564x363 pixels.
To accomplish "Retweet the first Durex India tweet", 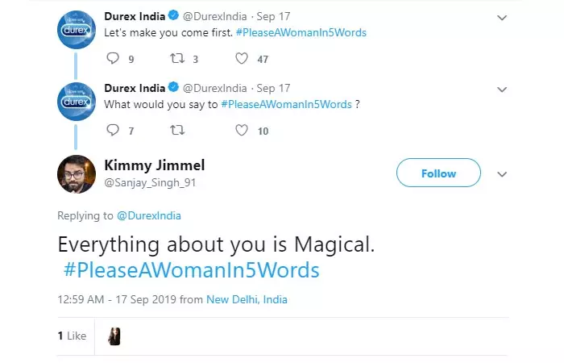I will click(178, 59).
